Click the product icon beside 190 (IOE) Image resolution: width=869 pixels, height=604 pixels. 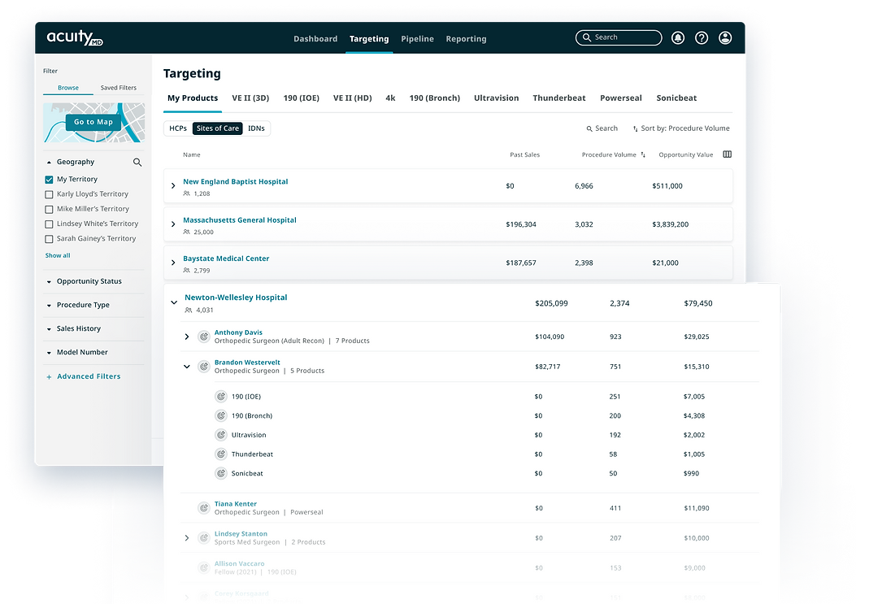[220, 396]
